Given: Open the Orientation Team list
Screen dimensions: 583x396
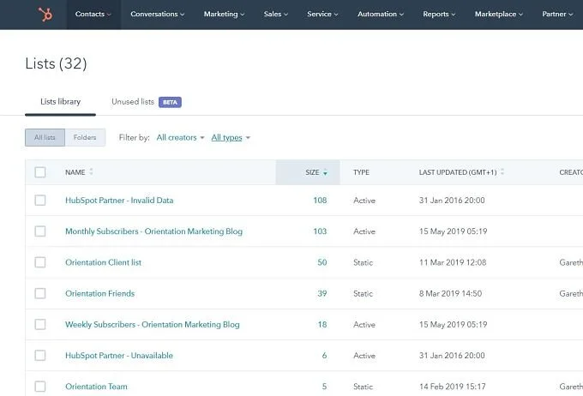Looking at the screenshot, I should pos(96,387).
